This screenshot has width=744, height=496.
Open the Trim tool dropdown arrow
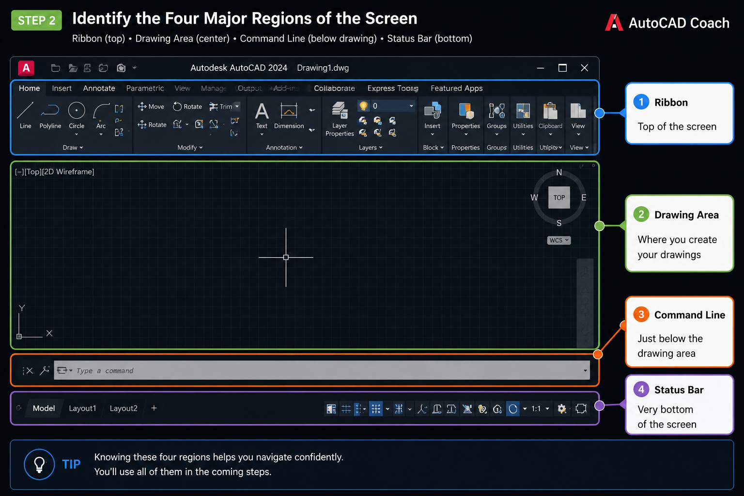[237, 107]
